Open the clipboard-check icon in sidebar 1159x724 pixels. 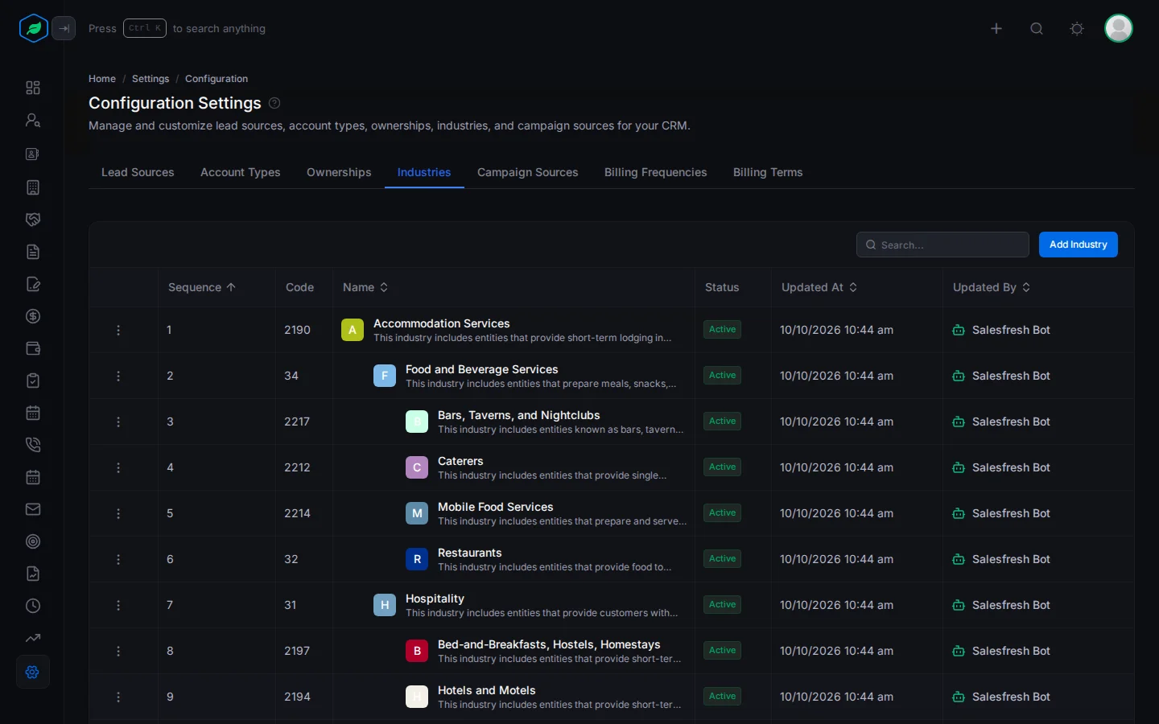pyautogui.click(x=33, y=381)
